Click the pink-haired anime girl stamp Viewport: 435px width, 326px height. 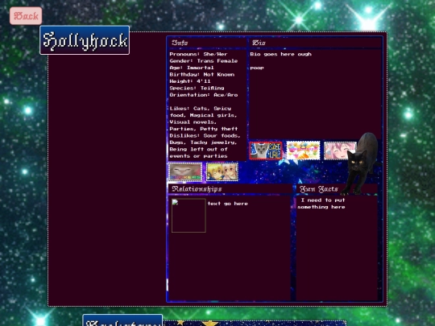[340, 151]
